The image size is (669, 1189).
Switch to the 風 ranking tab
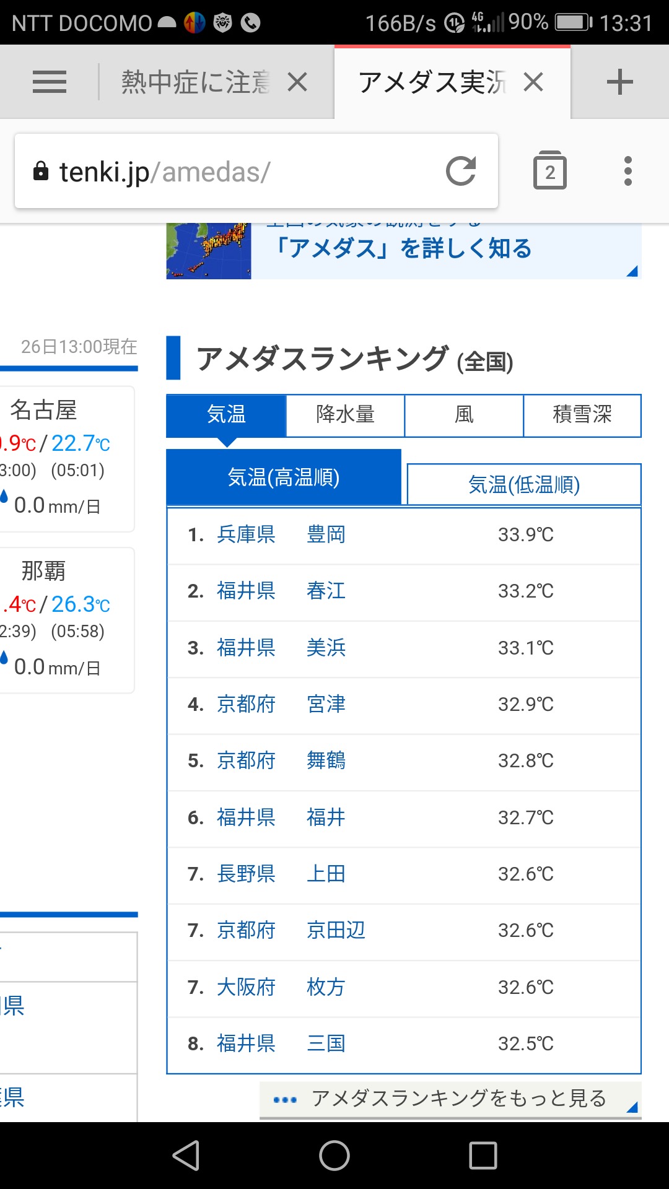[464, 414]
